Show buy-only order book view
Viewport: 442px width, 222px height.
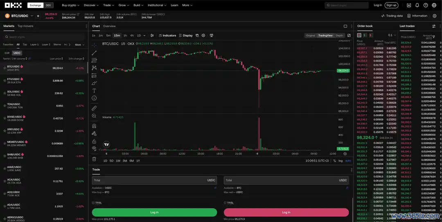(365, 35)
